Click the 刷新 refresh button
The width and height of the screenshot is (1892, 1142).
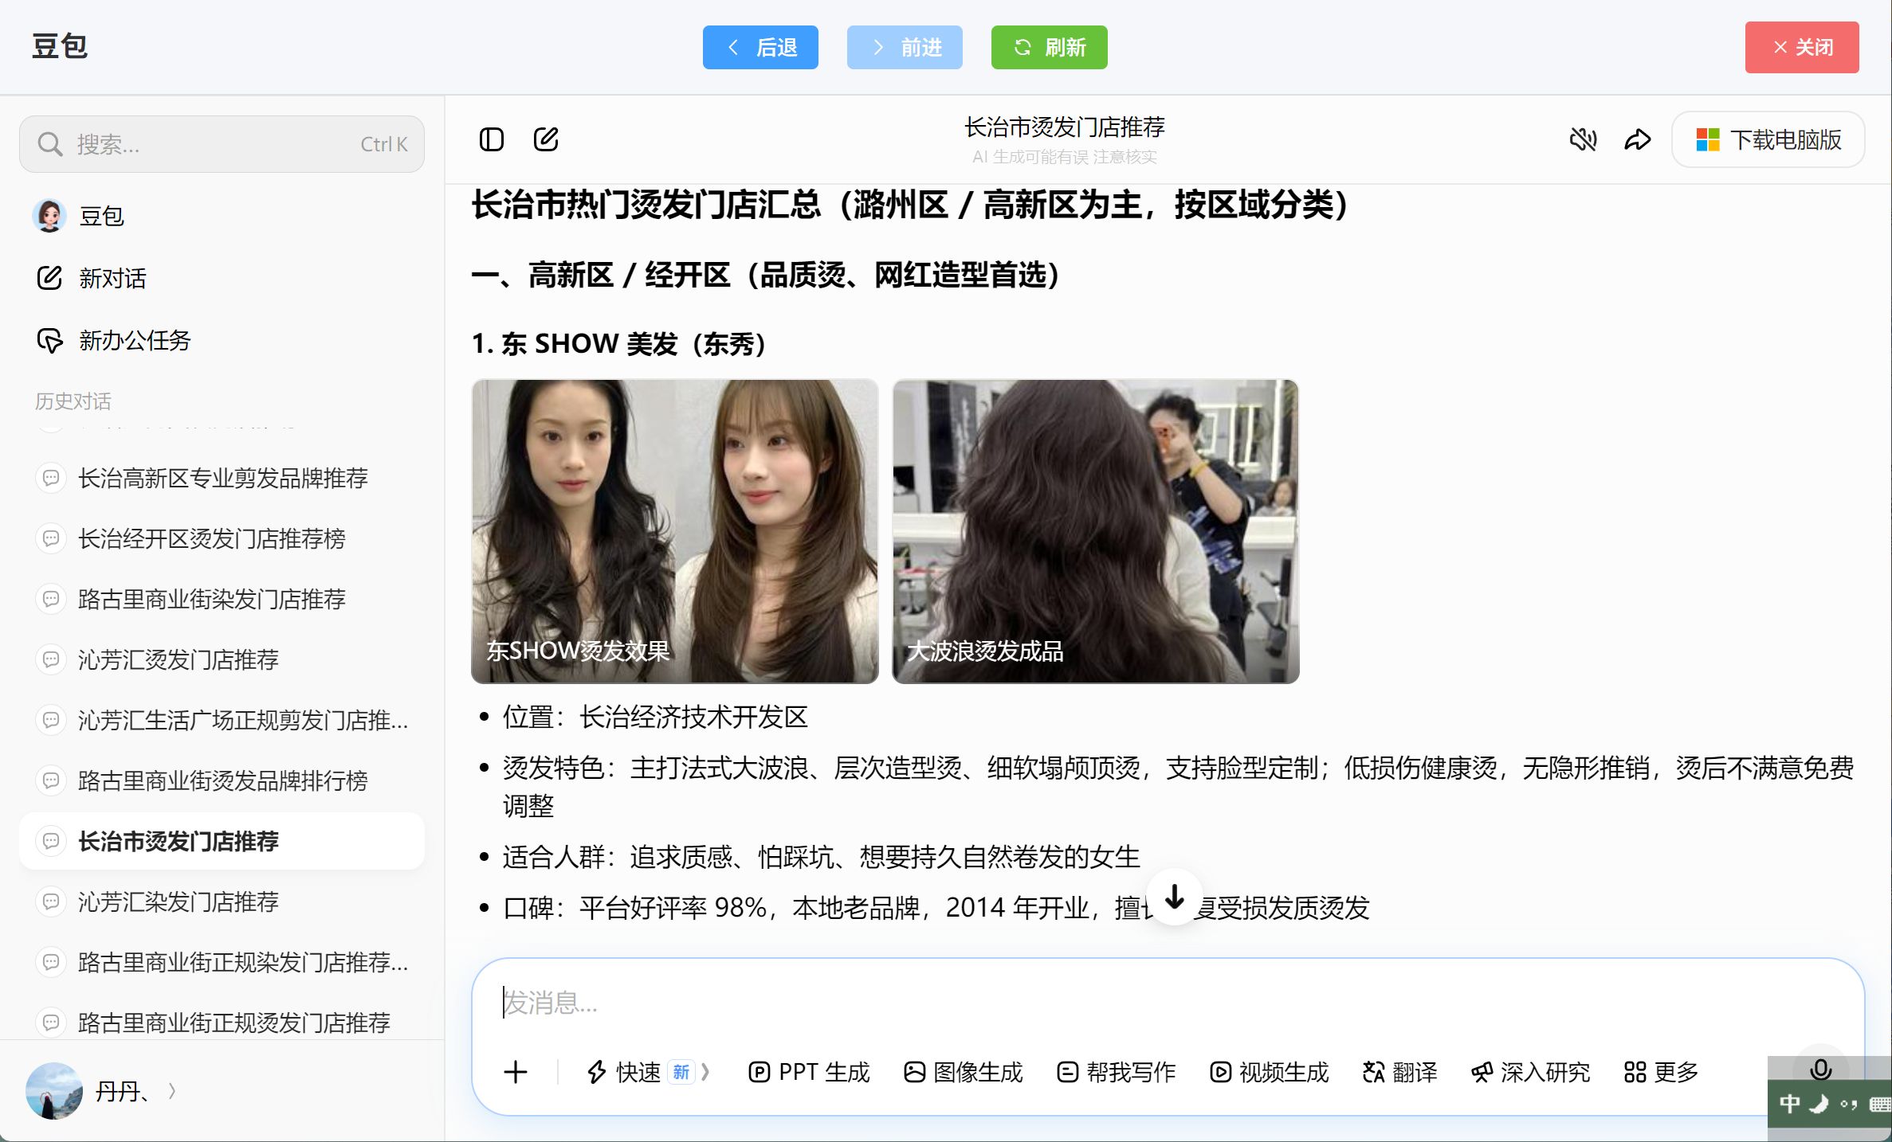pos(1049,47)
